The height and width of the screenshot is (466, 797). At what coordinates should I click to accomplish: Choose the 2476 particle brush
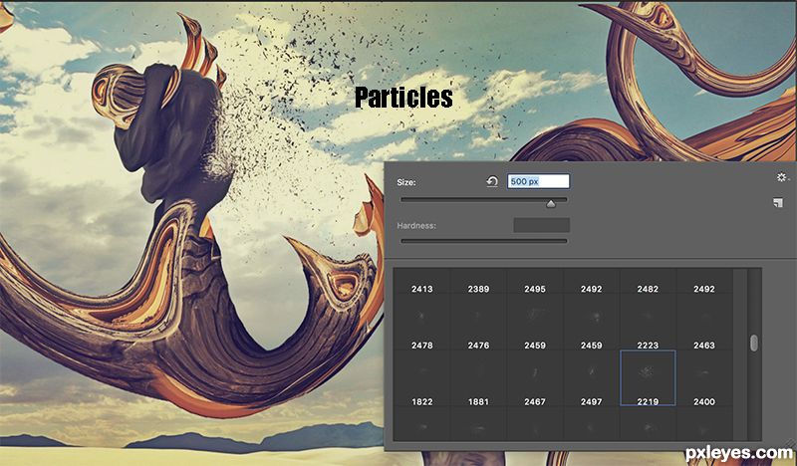(x=478, y=323)
